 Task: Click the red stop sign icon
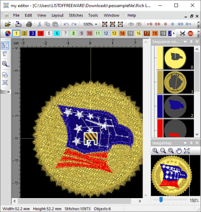click(190, 33)
